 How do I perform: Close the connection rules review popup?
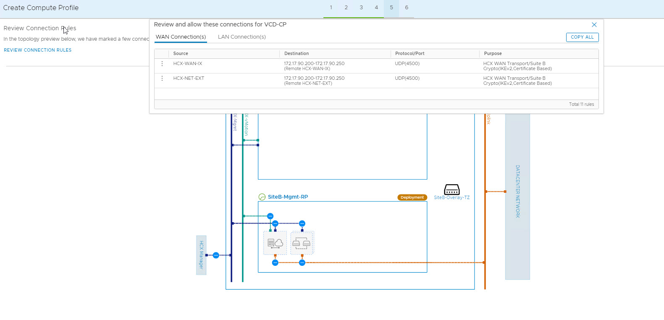[594, 25]
